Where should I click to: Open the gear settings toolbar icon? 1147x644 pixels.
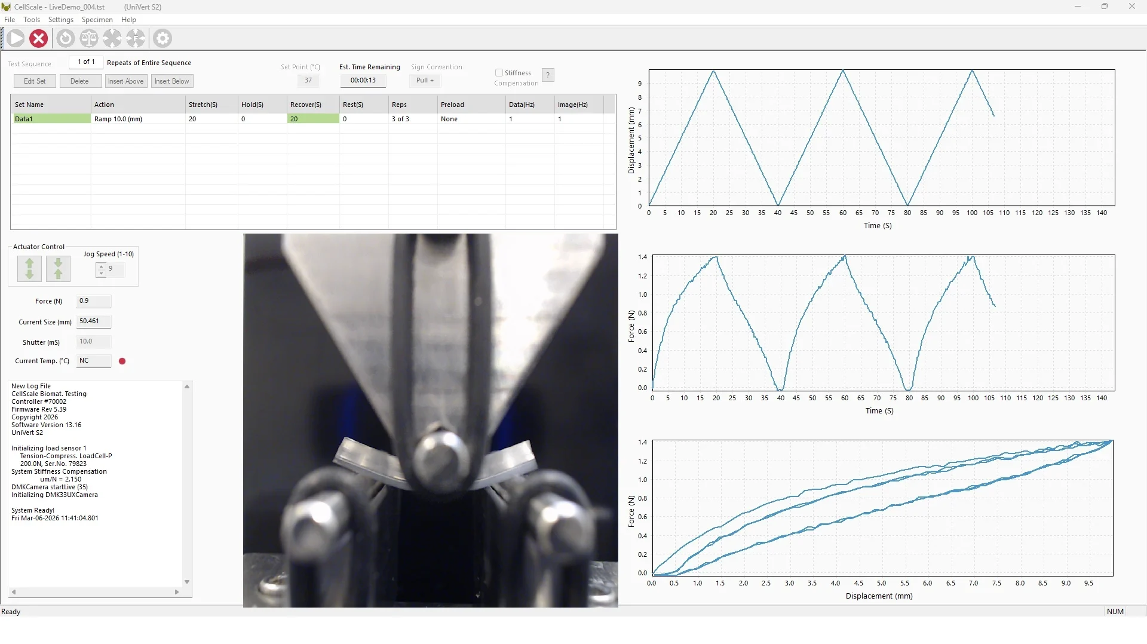tap(162, 38)
